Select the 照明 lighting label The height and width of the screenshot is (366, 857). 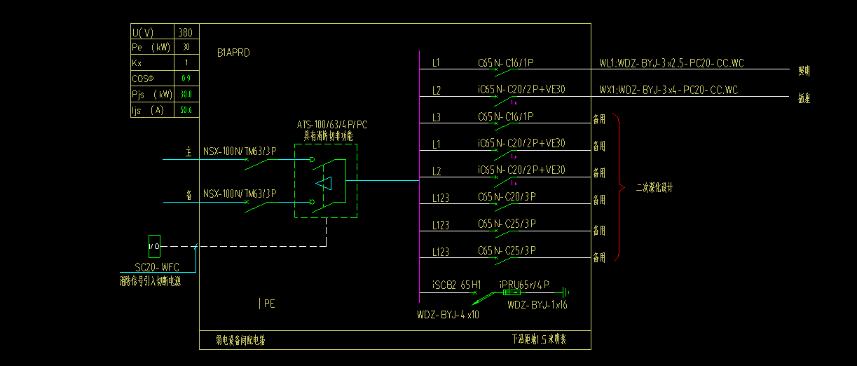tap(804, 71)
